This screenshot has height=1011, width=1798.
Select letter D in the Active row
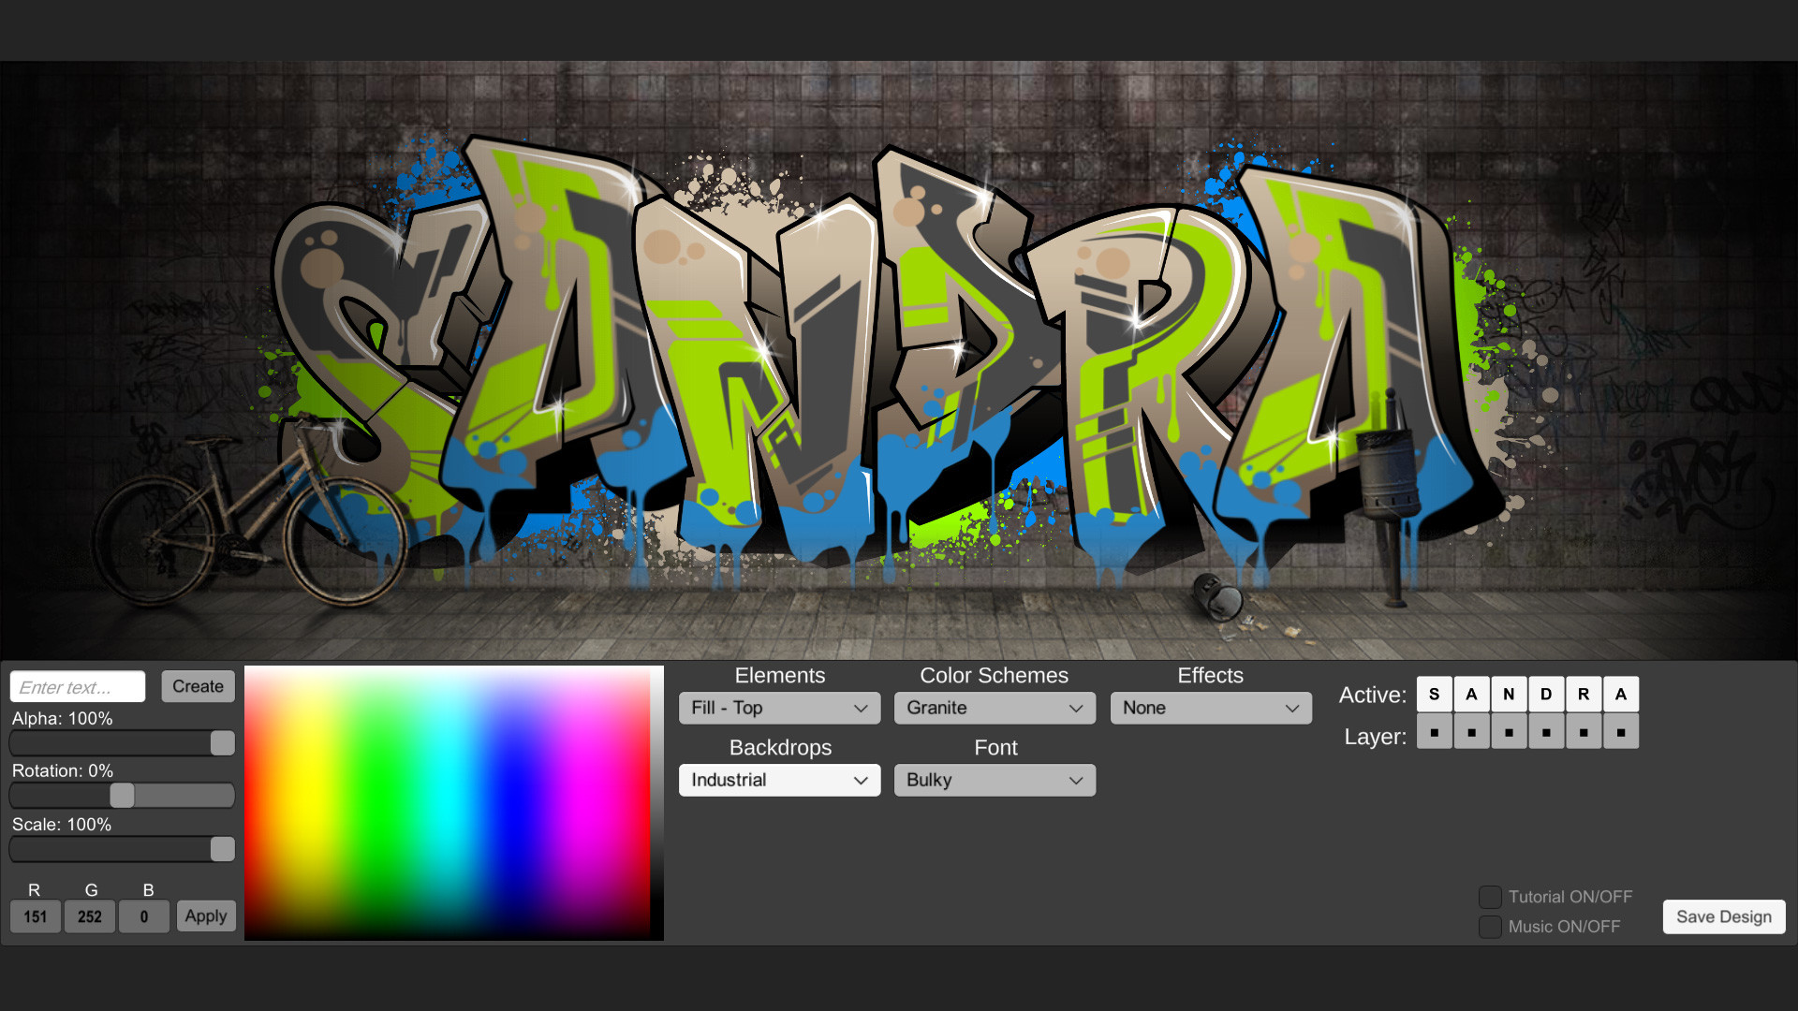pos(1546,694)
